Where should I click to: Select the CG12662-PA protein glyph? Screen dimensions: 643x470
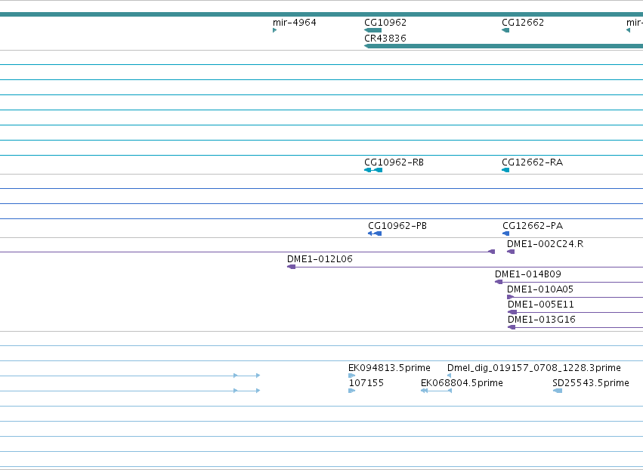506,233
